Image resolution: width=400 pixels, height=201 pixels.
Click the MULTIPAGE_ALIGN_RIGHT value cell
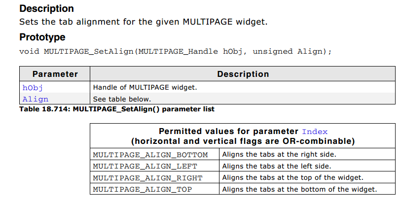pyautogui.click(x=154, y=177)
